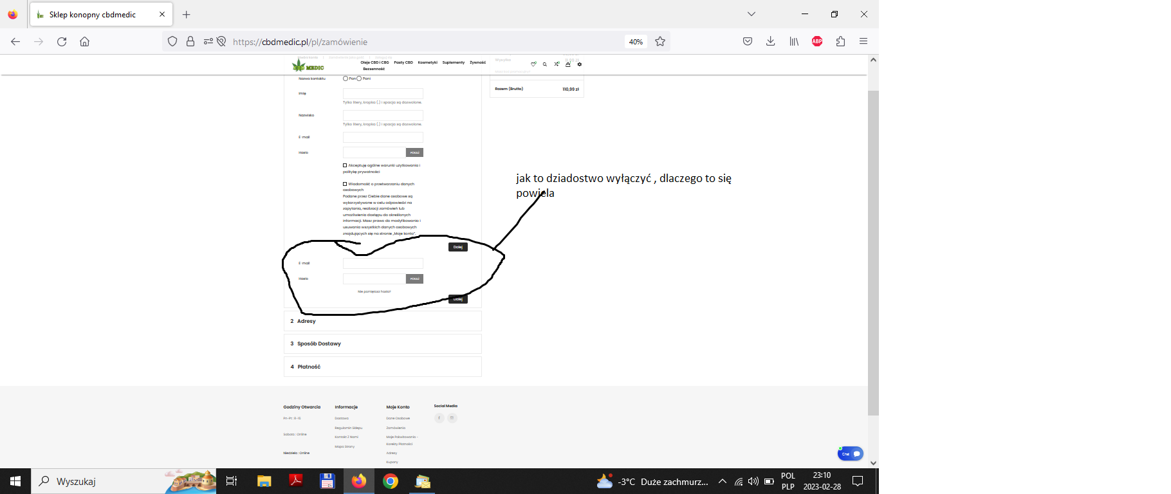Open the Bezsenność menu
1171x494 pixels.
374,69
